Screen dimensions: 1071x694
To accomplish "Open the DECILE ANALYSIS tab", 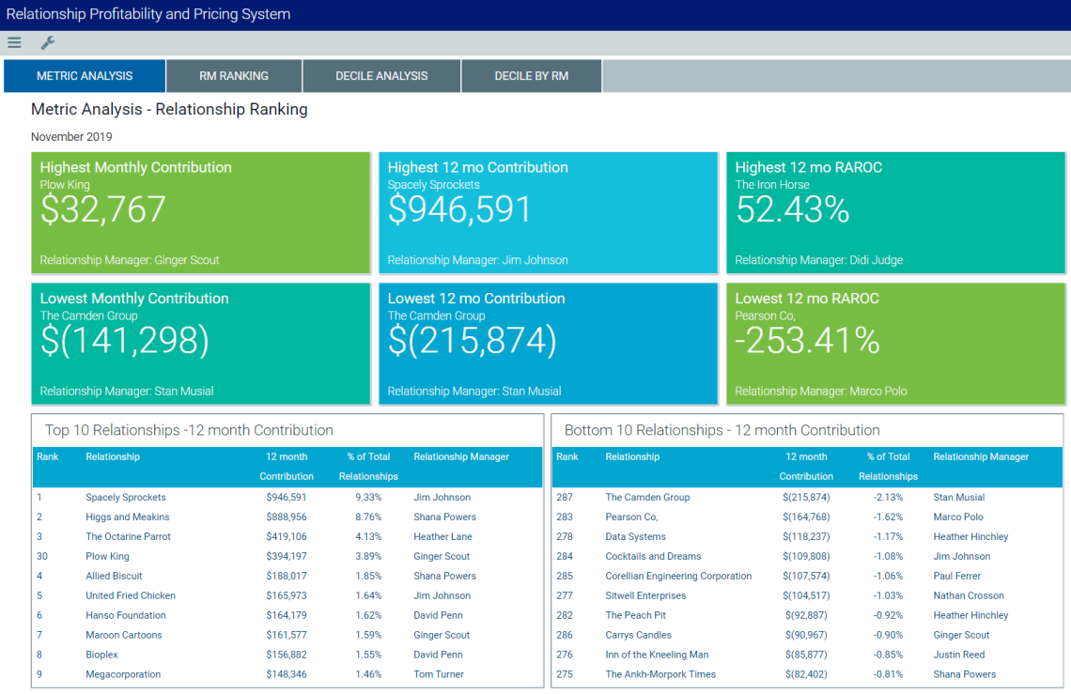I will 380,75.
